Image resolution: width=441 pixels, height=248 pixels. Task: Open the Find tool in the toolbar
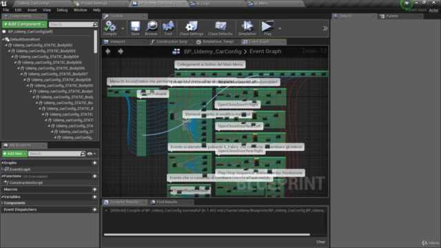(168, 28)
